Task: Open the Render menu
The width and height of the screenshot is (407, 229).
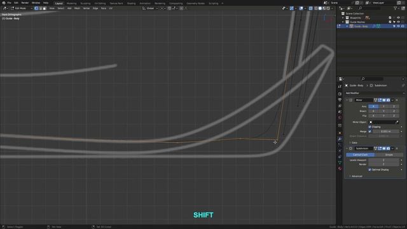Action: (25, 3)
